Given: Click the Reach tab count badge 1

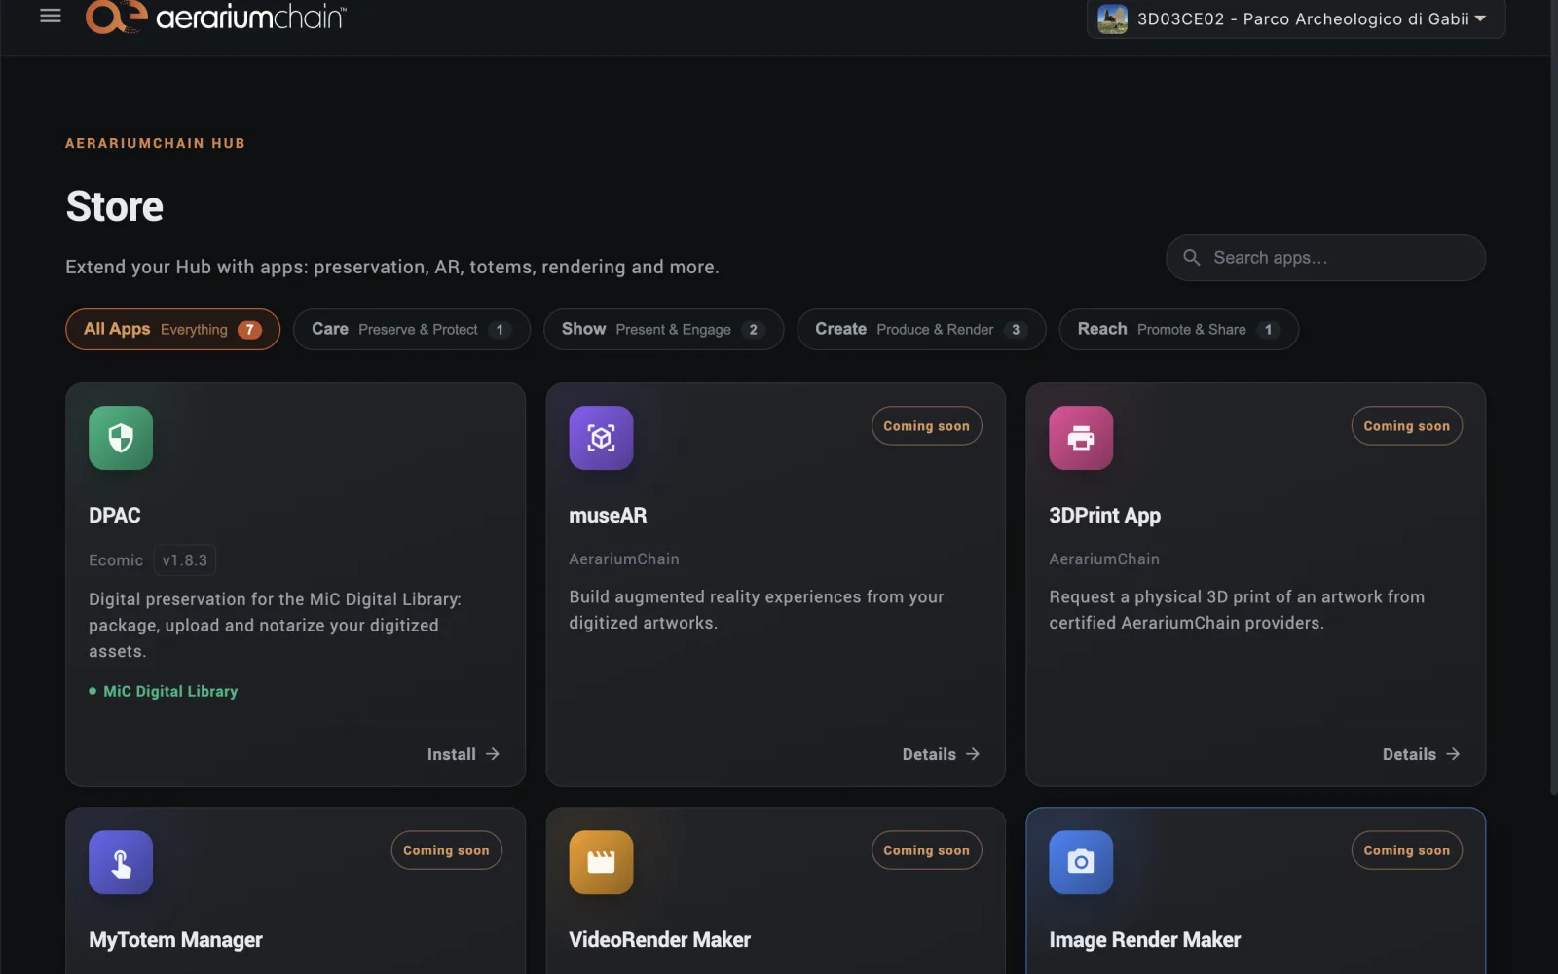Looking at the screenshot, I should click(1268, 330).
